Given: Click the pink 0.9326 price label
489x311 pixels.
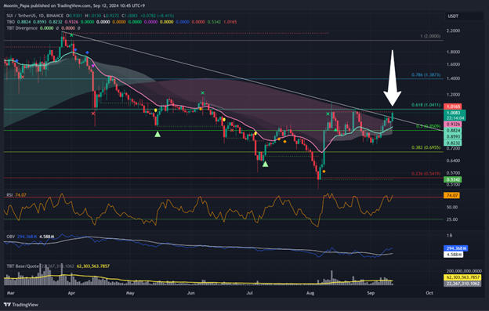Looking at the screenshot, I should 453,125.
